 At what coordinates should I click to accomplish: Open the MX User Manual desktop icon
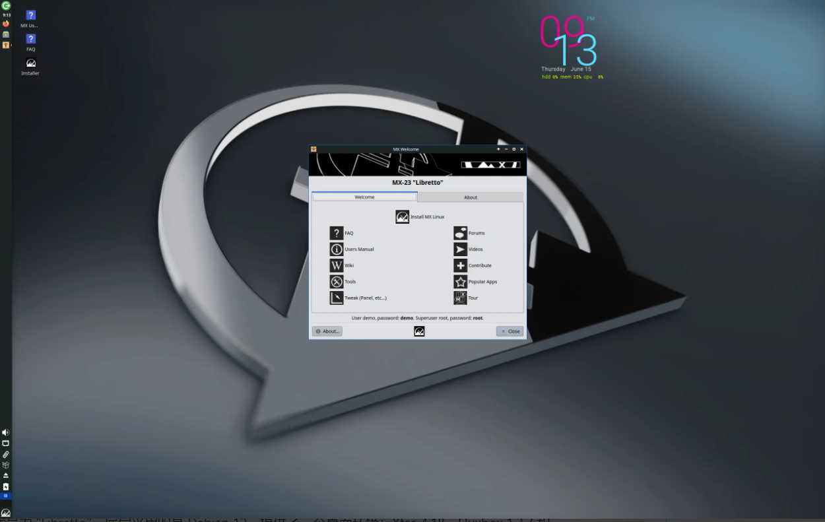[30, 18]
